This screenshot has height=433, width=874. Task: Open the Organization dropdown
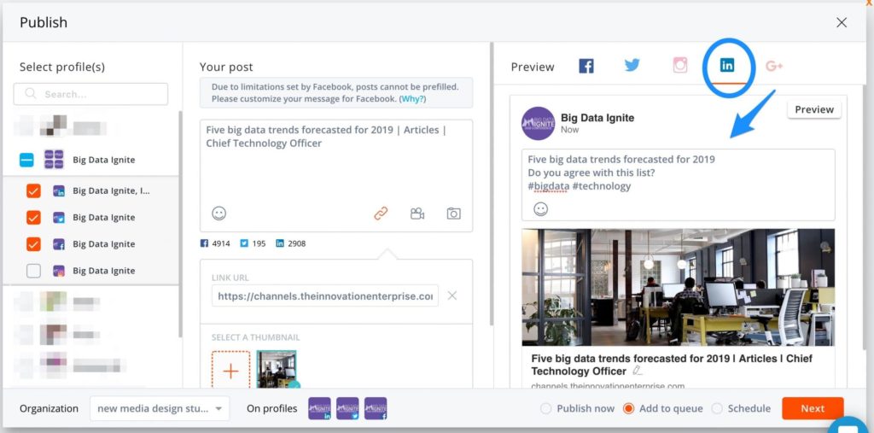tap(160, 408)
